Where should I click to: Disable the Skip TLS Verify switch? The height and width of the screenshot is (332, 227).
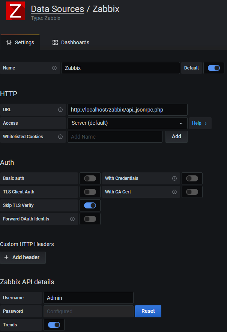pyautogui.click(x=90, y=205)
